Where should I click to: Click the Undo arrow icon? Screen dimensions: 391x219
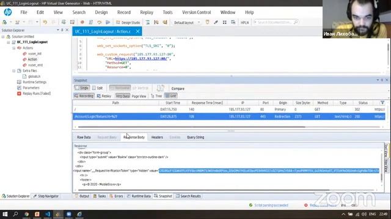click(45, 23)
